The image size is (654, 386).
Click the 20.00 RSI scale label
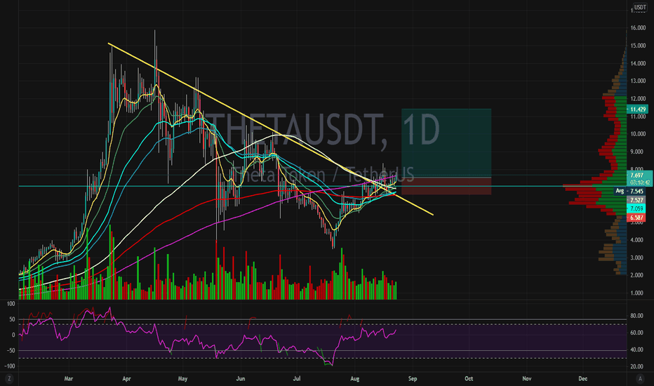coord(636,367)
